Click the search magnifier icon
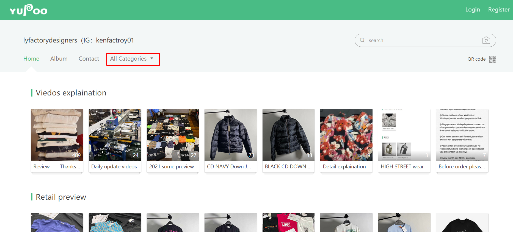 click(x=362, y=40)
